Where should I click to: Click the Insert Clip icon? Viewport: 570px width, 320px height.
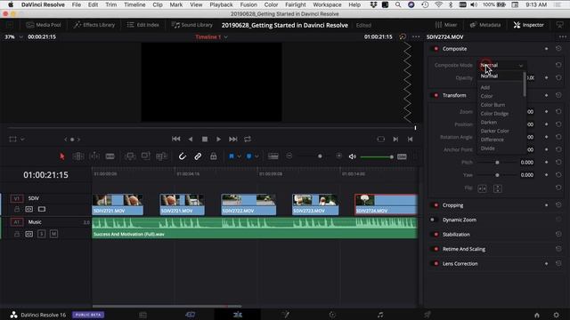coord(130,156)
